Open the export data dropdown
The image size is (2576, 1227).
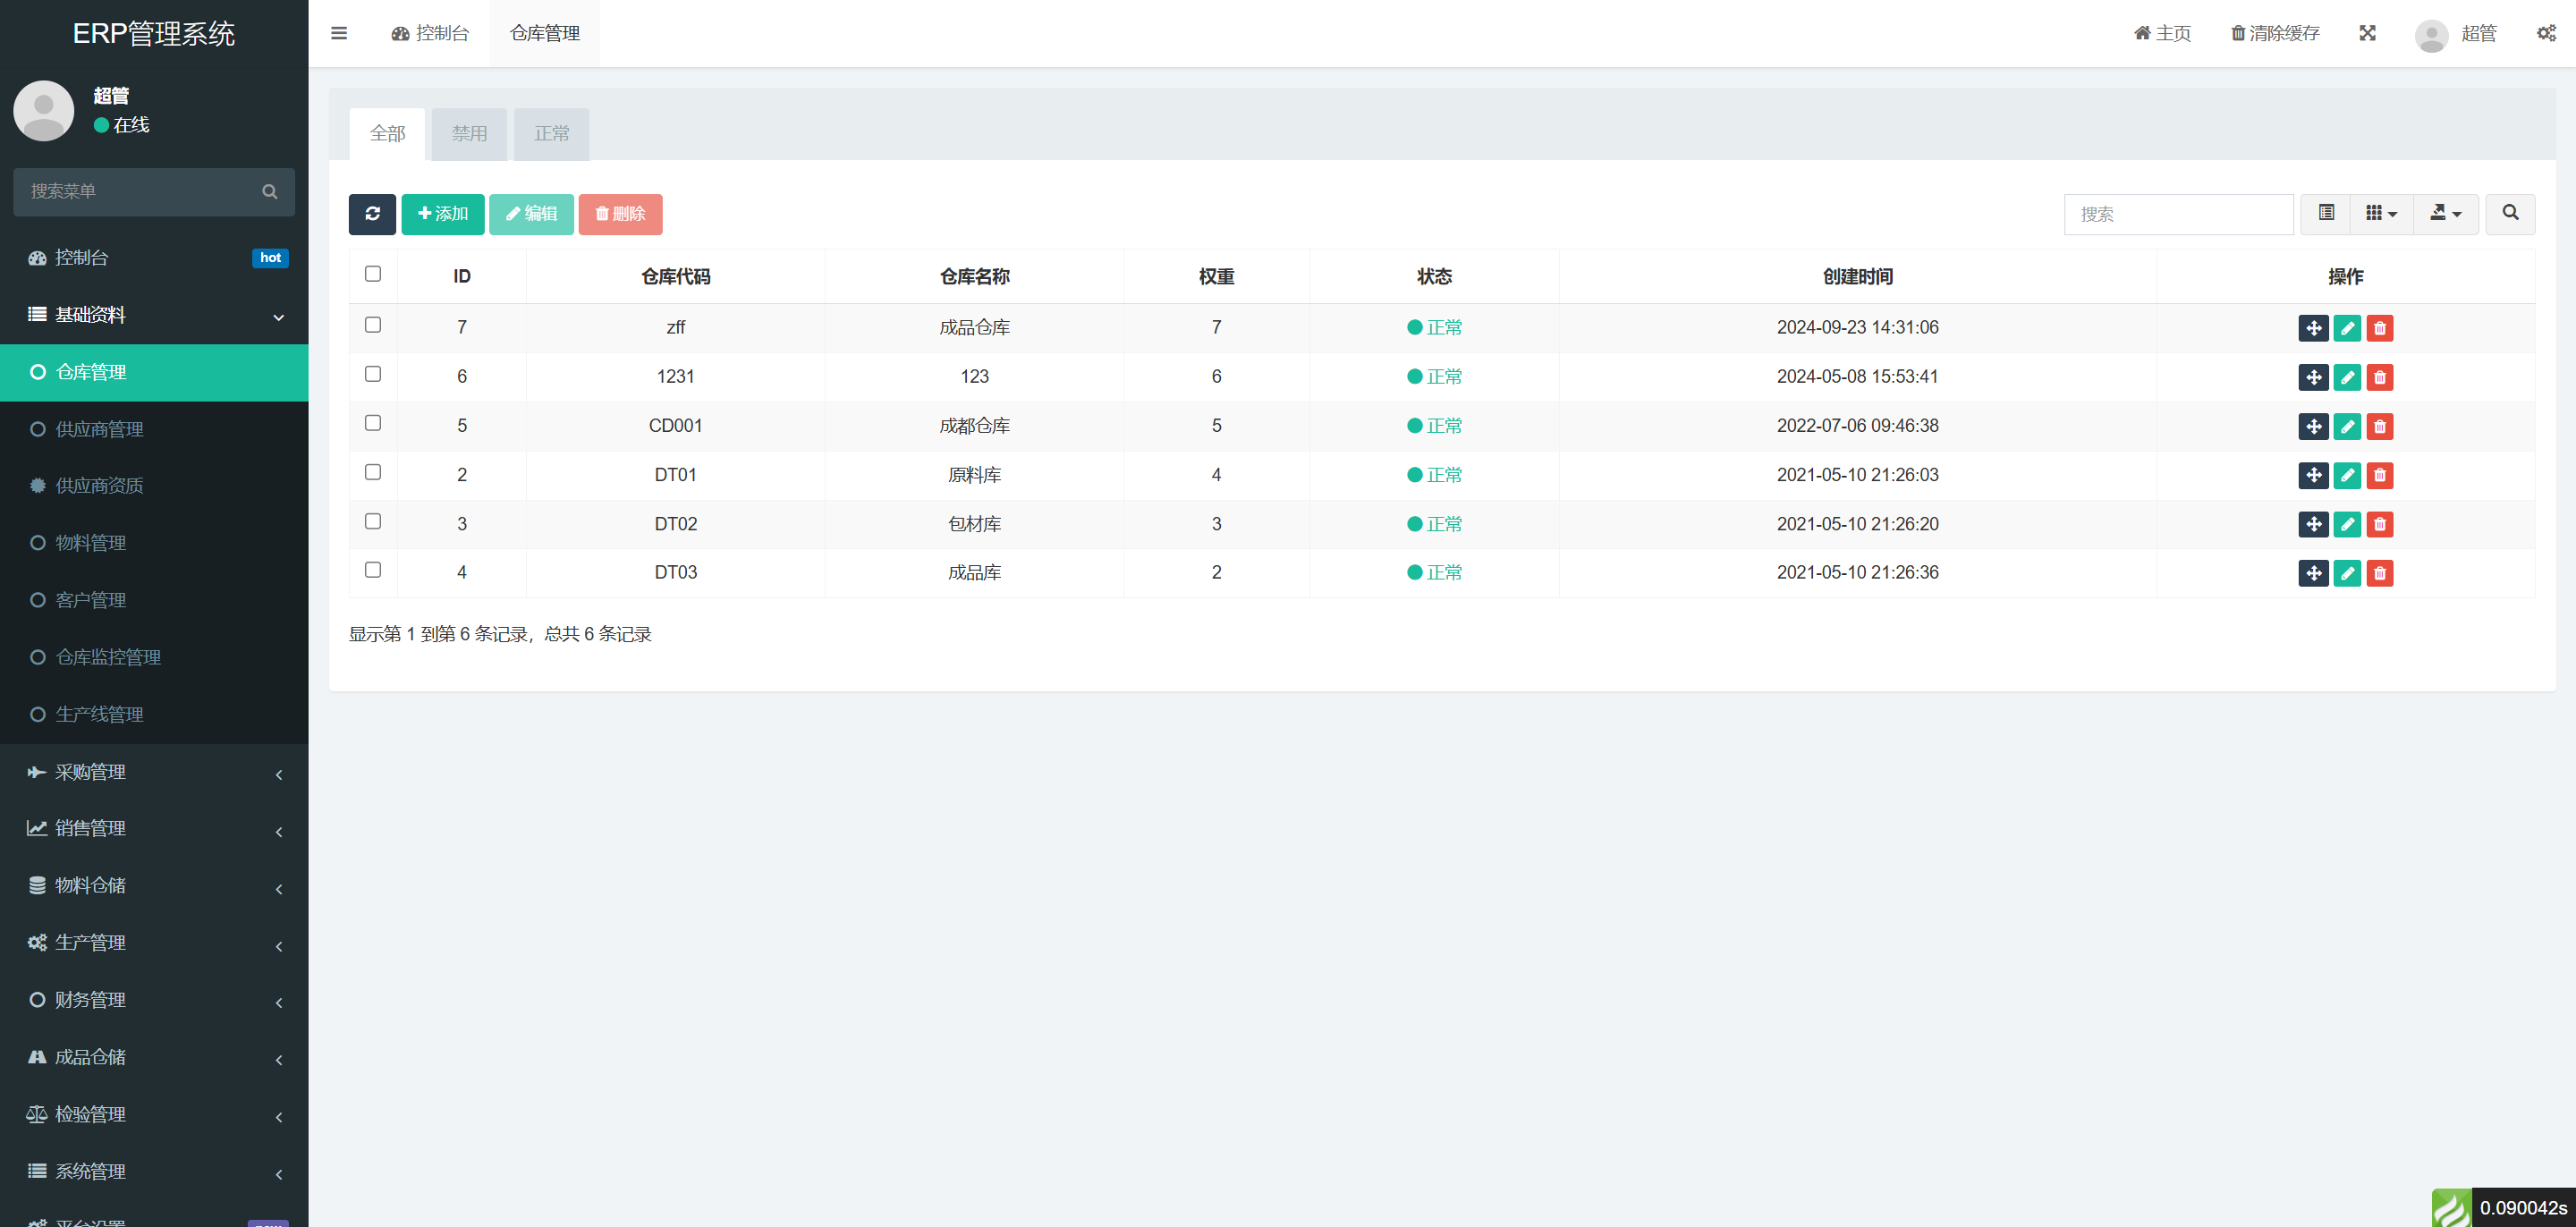click(2445, 214)
